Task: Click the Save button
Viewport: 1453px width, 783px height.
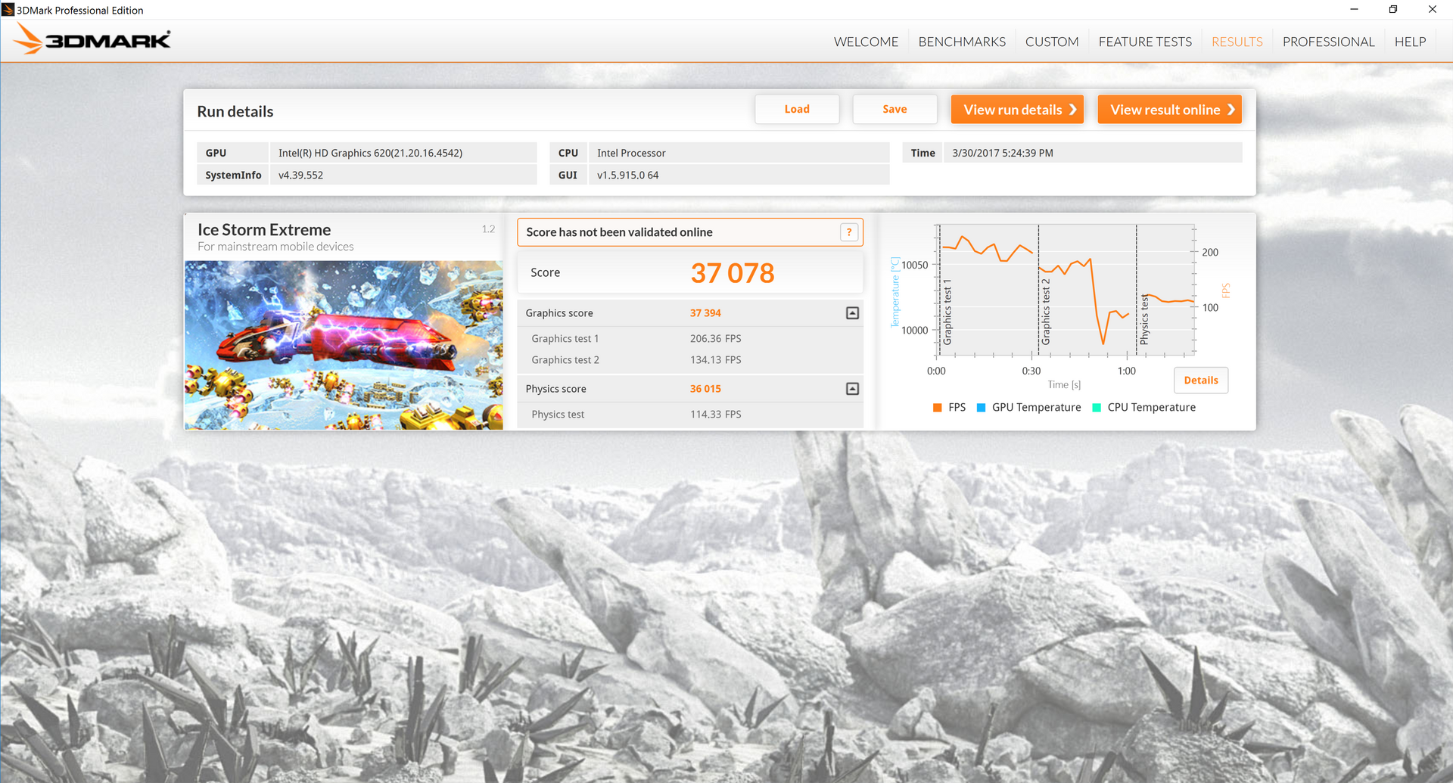Action: (x=895, y=109)
